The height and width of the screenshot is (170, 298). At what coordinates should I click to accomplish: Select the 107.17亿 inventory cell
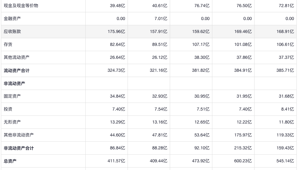point(201,44)
